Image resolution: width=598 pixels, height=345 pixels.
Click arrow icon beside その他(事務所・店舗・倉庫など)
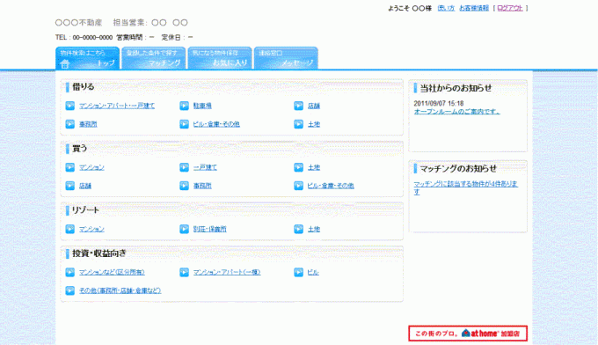(x=69, y=290)
